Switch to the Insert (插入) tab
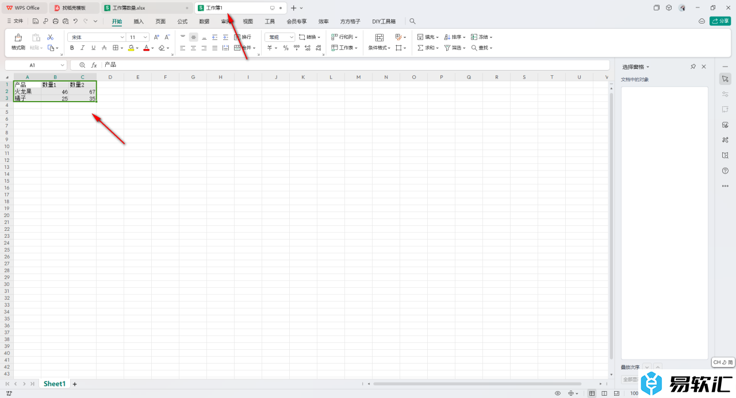736x398 pixels. [x=139, y=21]
